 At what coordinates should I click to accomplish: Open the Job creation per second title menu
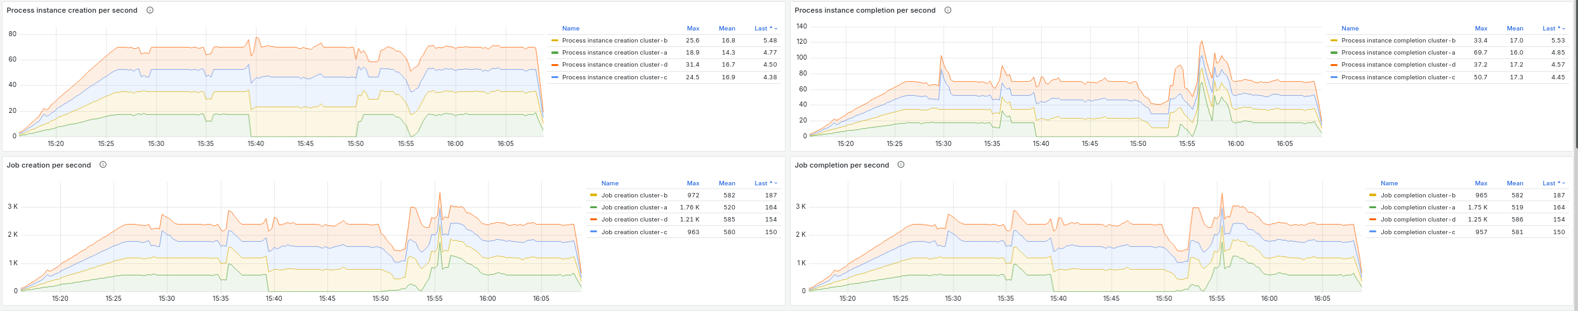pos(49,165)
